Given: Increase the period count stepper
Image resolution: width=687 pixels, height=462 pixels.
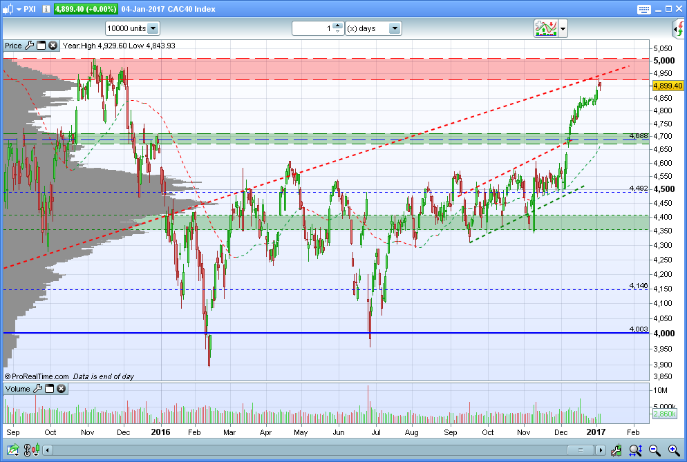Looking at the screenshot, I should pyautogui.click(x=337, y=26).
